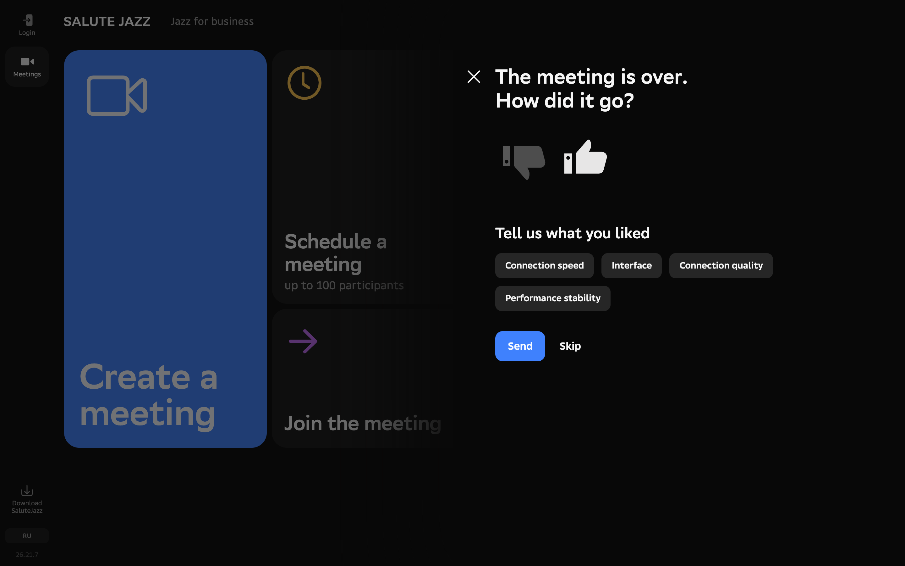
Task: Open the Meetings sidebar item
Action: pos(27,67)
